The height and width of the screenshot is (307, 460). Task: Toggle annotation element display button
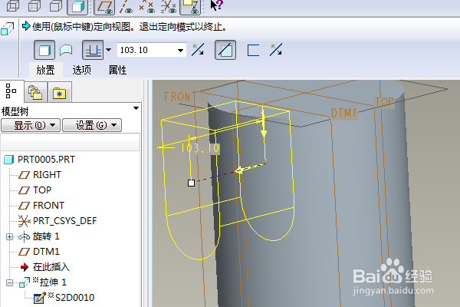pos(190,6)
